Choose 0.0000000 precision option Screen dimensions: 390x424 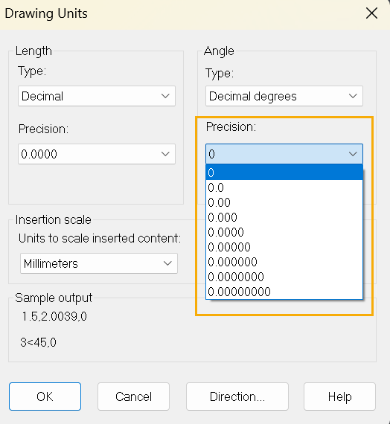pyautogui.click(x=284, y=277)
